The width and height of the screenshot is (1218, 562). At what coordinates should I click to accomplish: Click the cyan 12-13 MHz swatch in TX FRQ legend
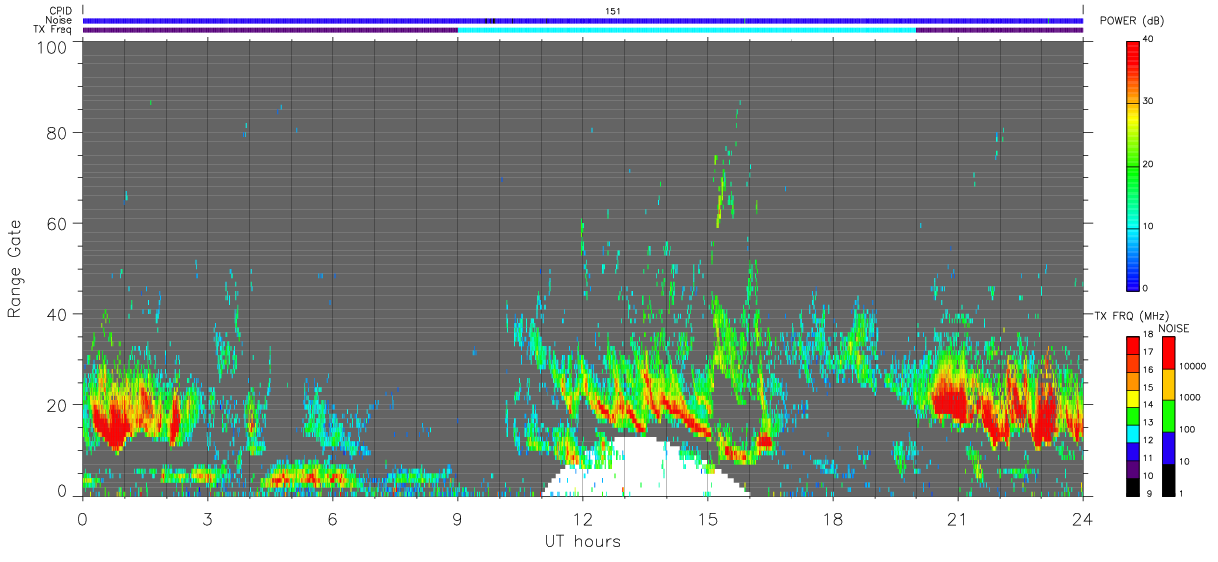pos(1133,432)
